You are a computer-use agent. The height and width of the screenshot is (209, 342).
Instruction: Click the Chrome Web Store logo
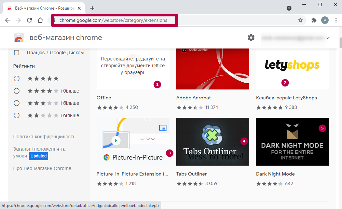(19, 38)
